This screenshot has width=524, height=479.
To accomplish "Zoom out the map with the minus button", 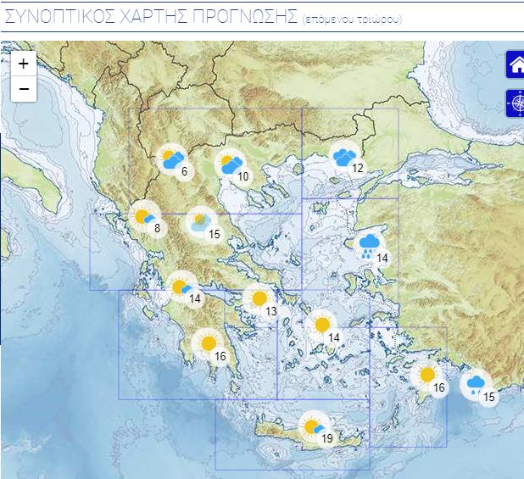I will click(x=24, y=89).
